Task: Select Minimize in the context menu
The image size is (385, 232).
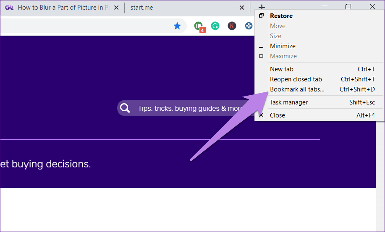Action: [283, 46]
